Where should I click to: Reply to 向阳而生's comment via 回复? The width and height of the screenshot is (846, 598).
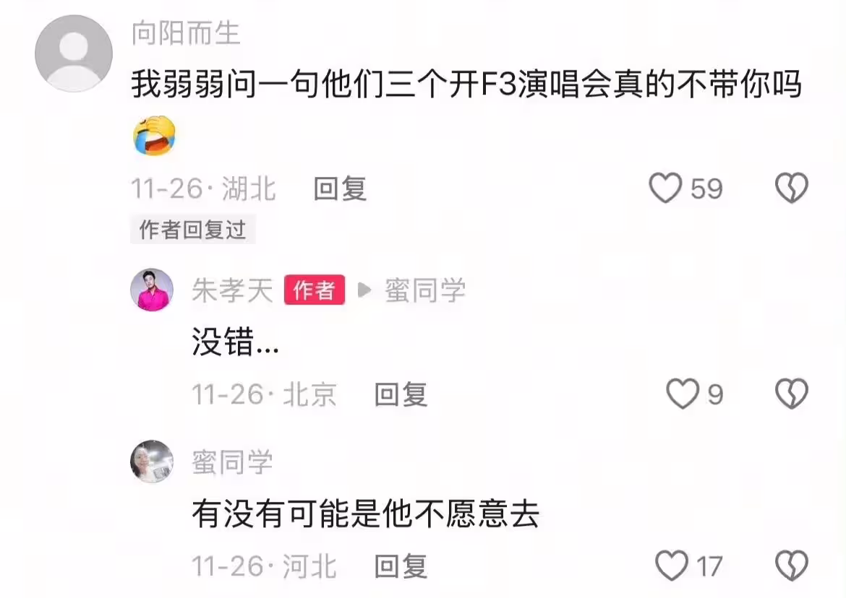341,189
